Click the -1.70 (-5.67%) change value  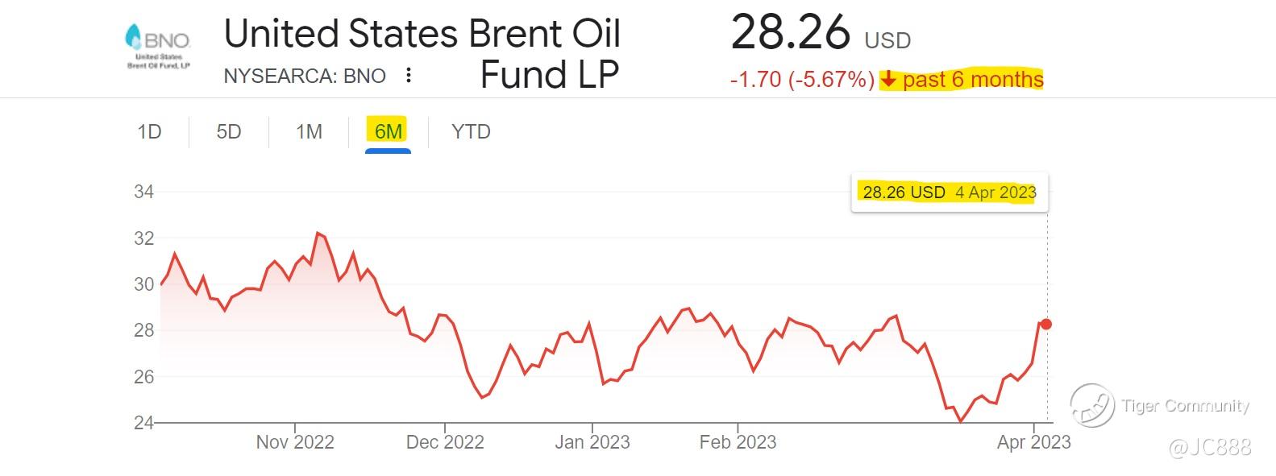[x=801, y=80]
